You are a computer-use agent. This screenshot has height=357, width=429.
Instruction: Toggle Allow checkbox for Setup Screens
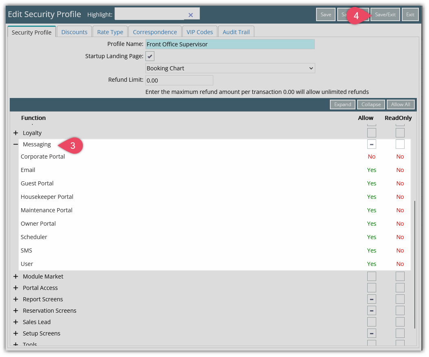[372, 333]
